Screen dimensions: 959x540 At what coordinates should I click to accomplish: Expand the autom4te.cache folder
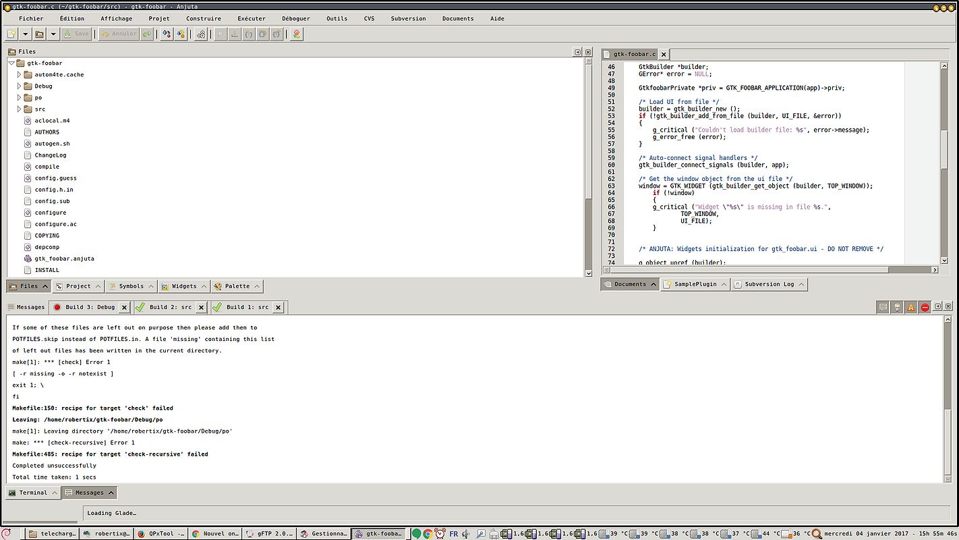(x=19, y=74)
